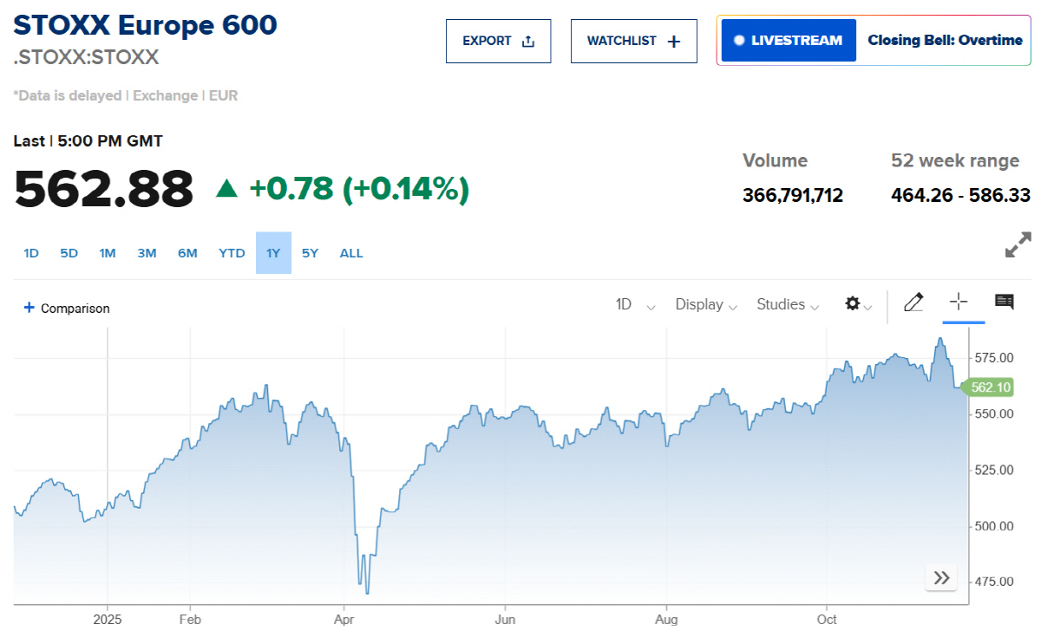1041x631 pixels.
Task: Select the crosshair cursor tool
Action: click(958, 302)
